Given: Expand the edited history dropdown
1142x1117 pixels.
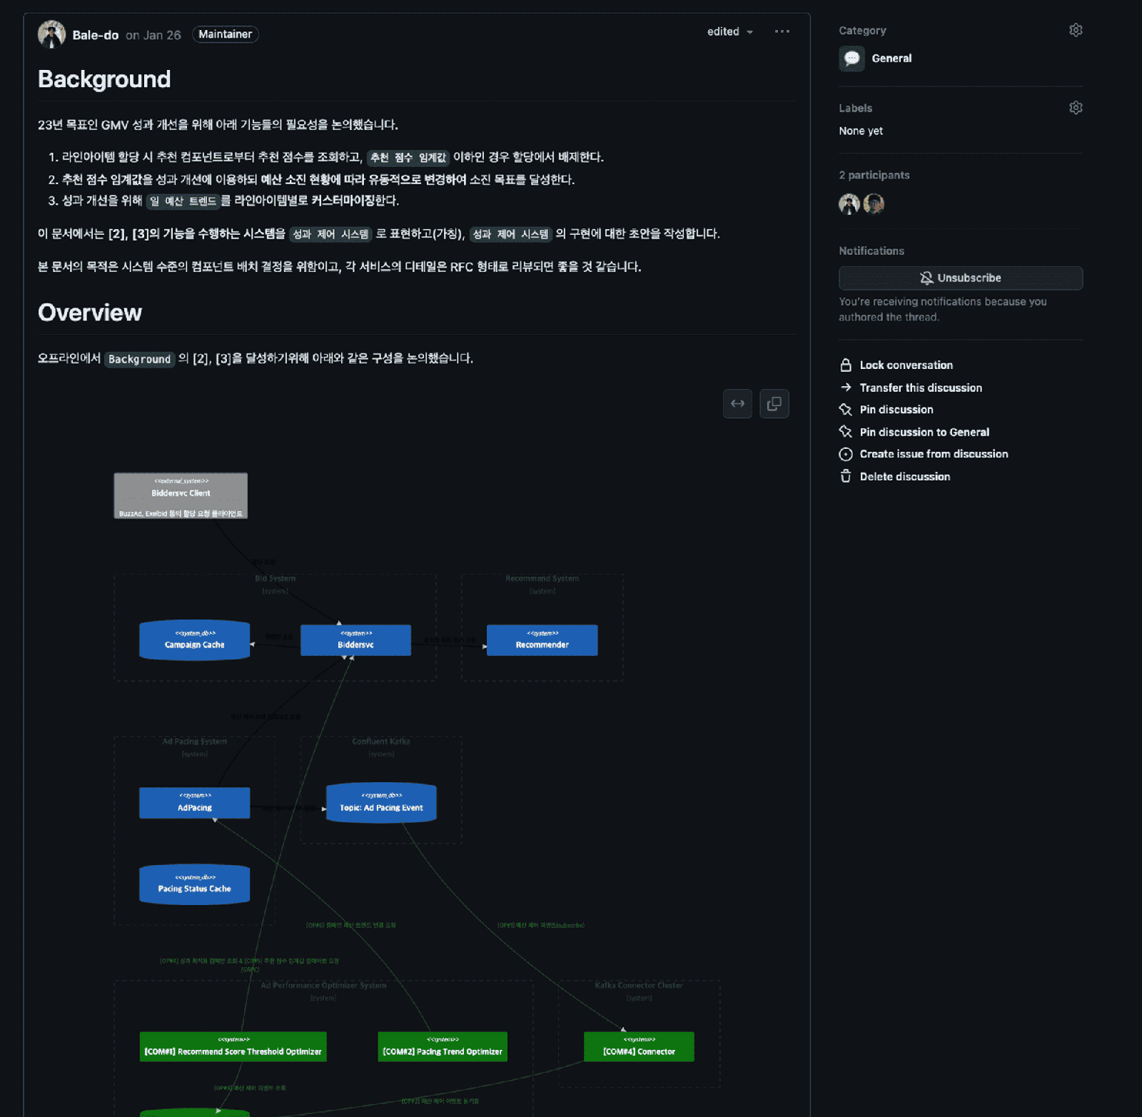Looking at the screenshot, I should point(729,31).
